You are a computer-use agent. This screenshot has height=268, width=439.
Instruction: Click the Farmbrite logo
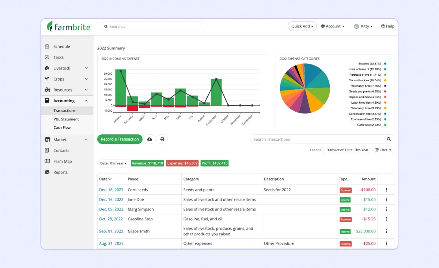pyautogui.click(x=68, y=26)
